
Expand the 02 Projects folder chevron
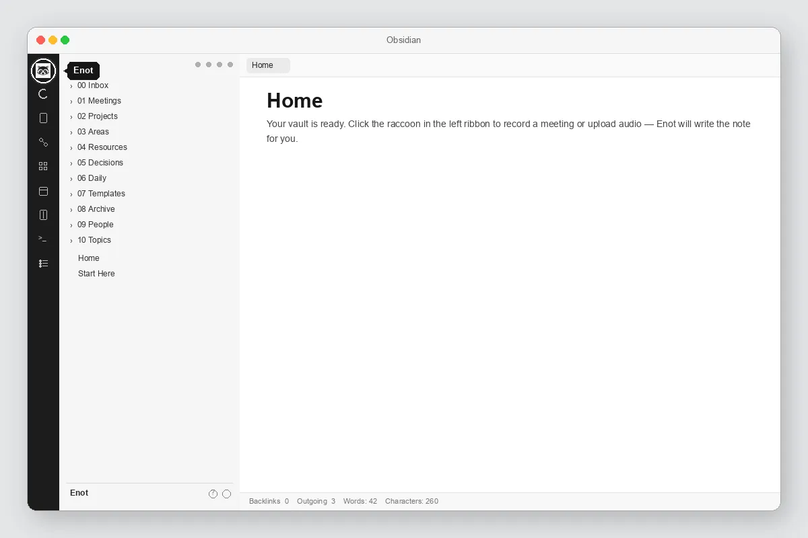pos(71,117)
